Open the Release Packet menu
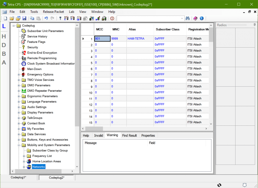The height and width of the screenshot is (188, 258). 53,12
